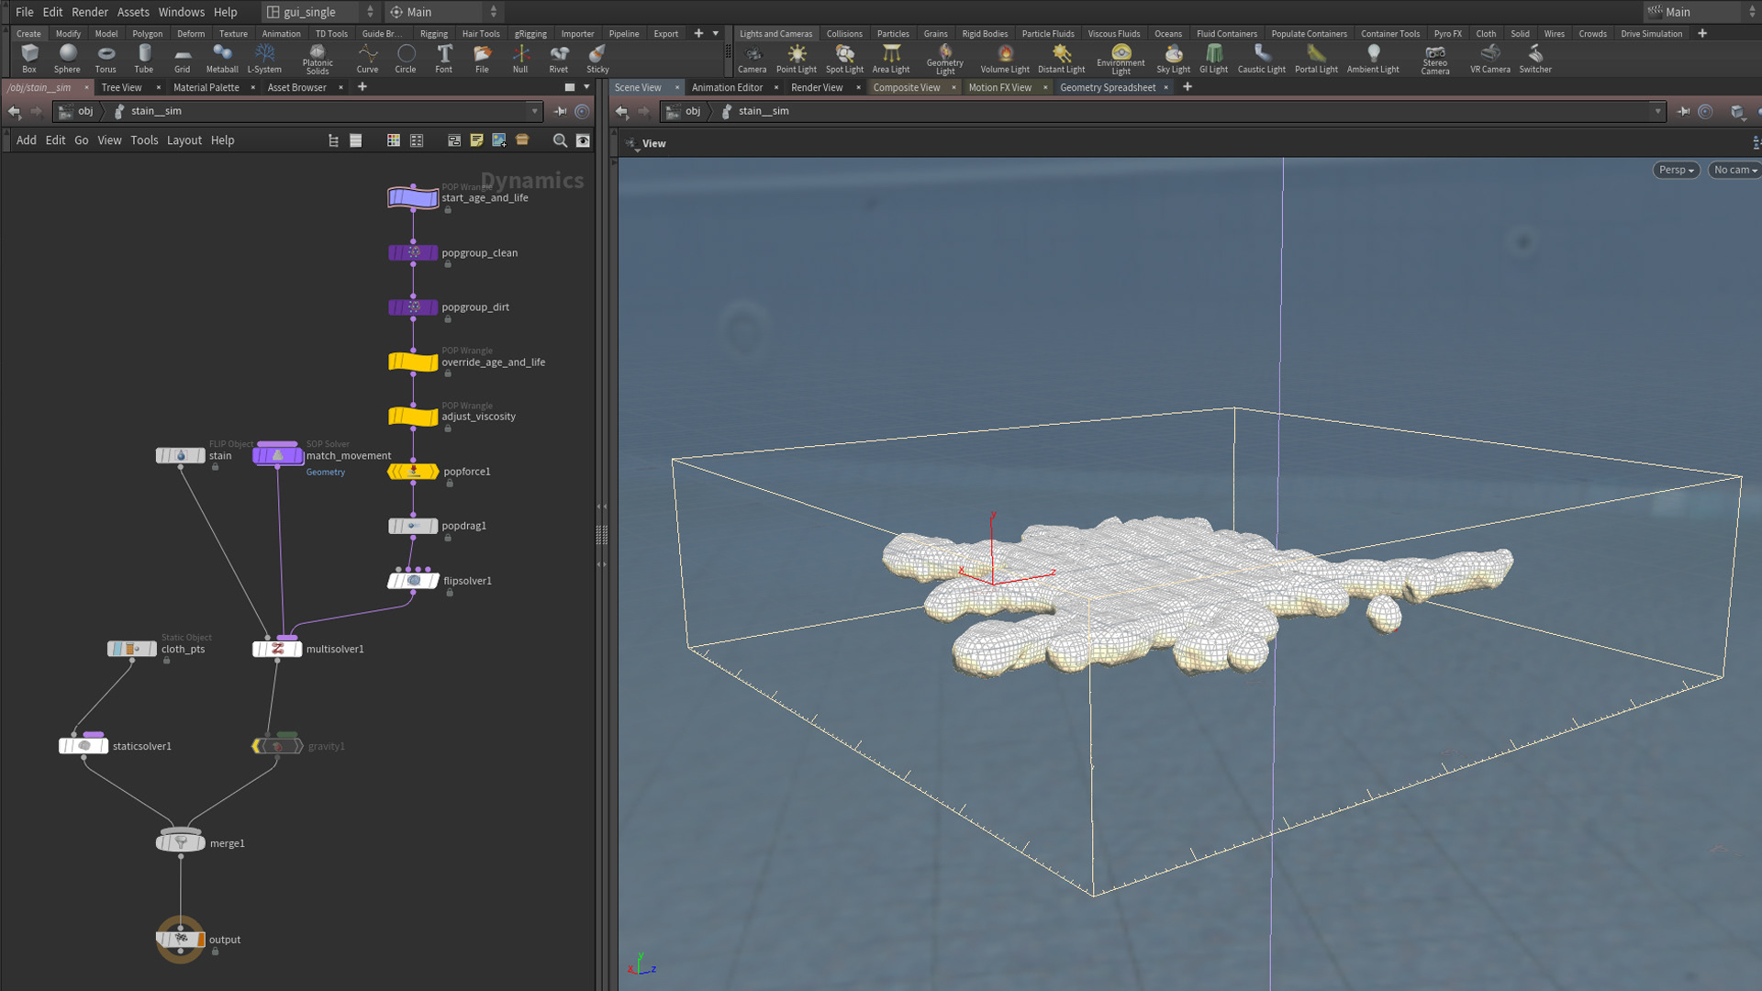This screenshot has width=1762, height=991.
Task: Add a Spot Light
Action: tap(844, 59)
